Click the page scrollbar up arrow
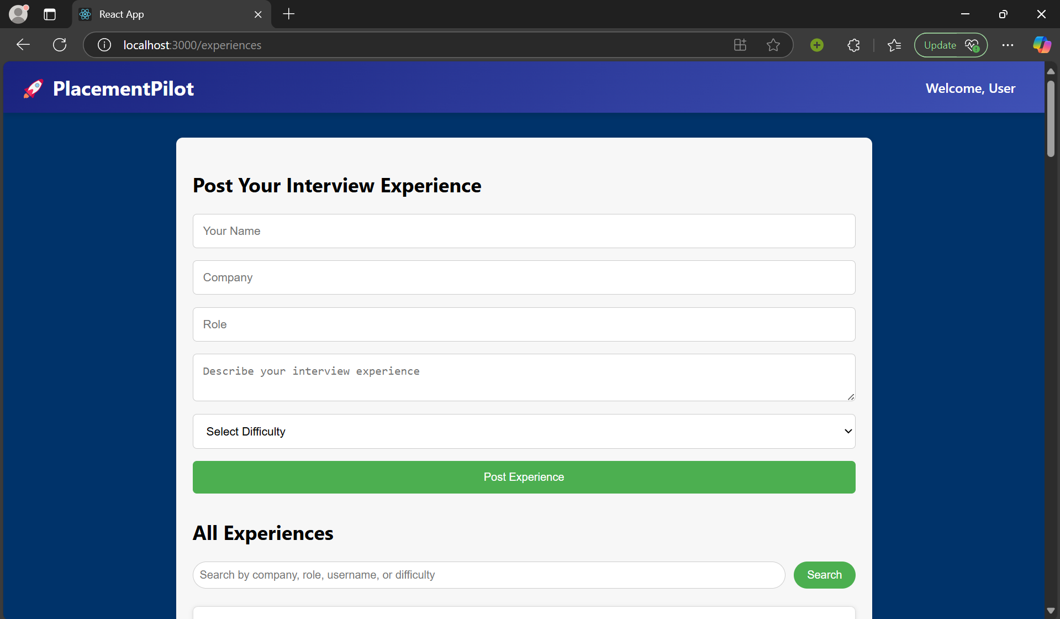 point(1051,71)
